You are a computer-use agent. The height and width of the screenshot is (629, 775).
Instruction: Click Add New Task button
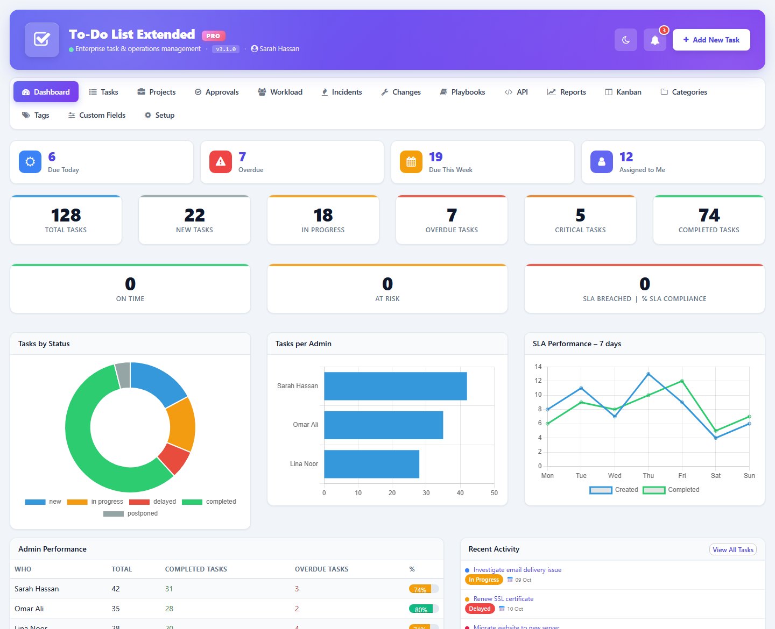(x=711, y=40)
